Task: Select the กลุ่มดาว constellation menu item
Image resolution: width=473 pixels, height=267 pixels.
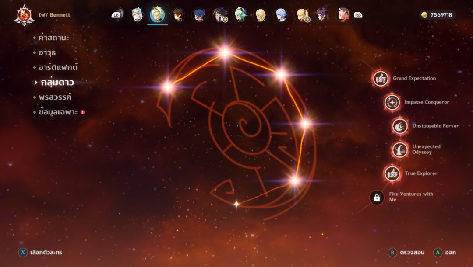Action: [x=57, y=82]
